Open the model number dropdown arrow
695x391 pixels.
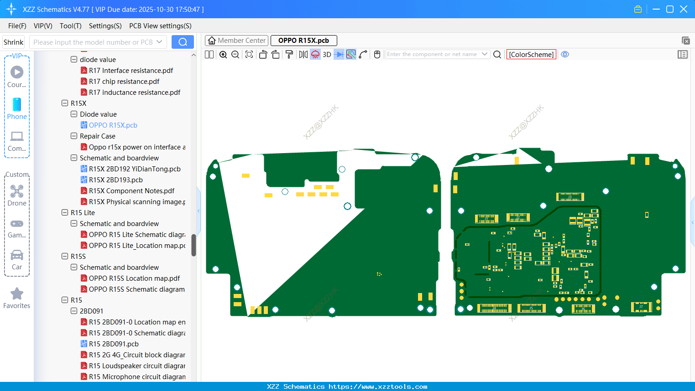point(160,42)
